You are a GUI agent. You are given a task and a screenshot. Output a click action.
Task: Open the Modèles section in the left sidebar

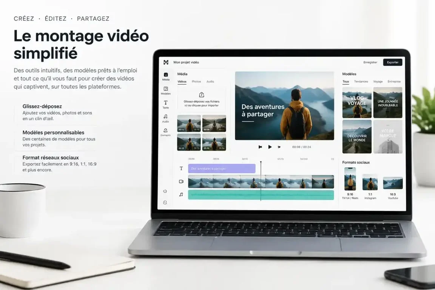pos(166,91)
